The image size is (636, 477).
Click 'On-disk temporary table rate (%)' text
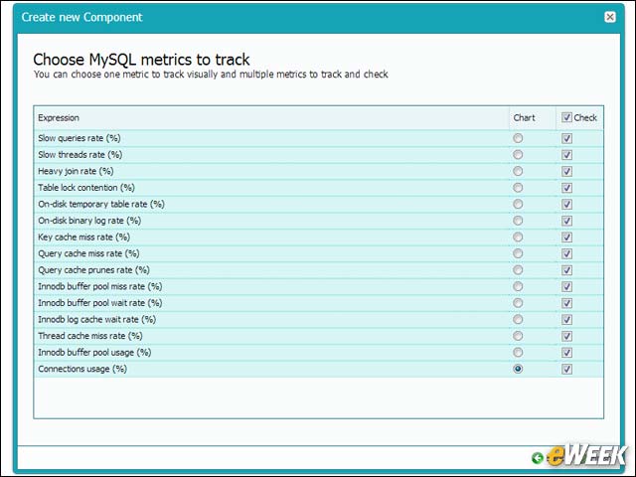click(101, 204)
